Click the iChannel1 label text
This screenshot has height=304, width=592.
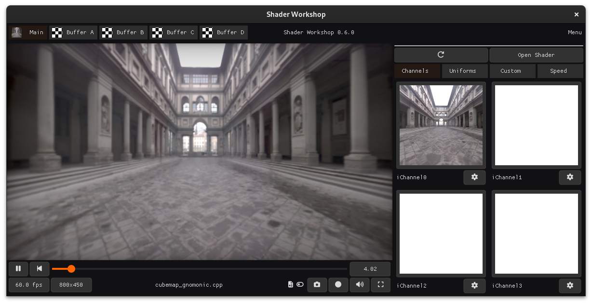coord(507,177)
